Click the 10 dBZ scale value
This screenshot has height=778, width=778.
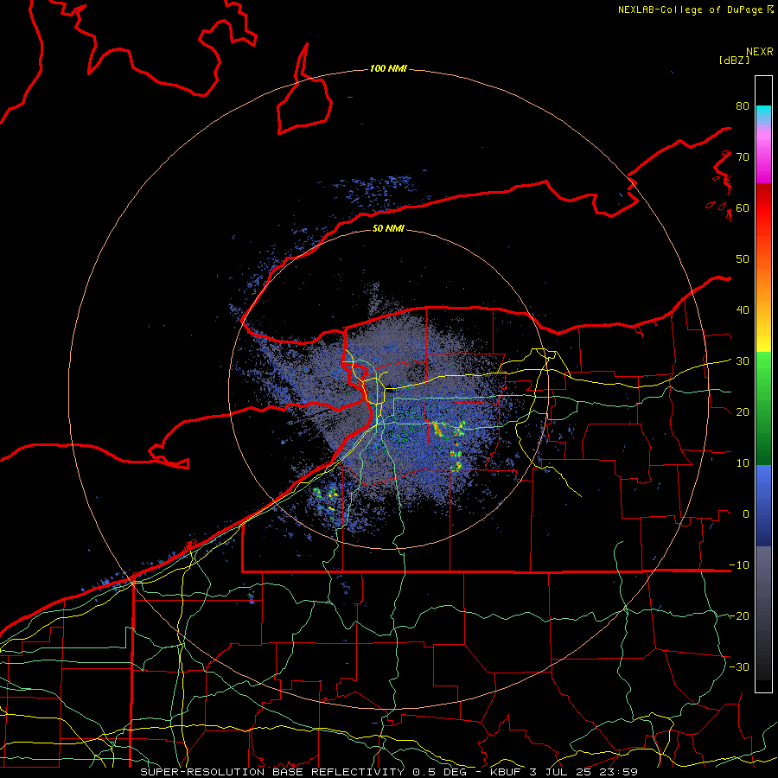tap(743, 463)
